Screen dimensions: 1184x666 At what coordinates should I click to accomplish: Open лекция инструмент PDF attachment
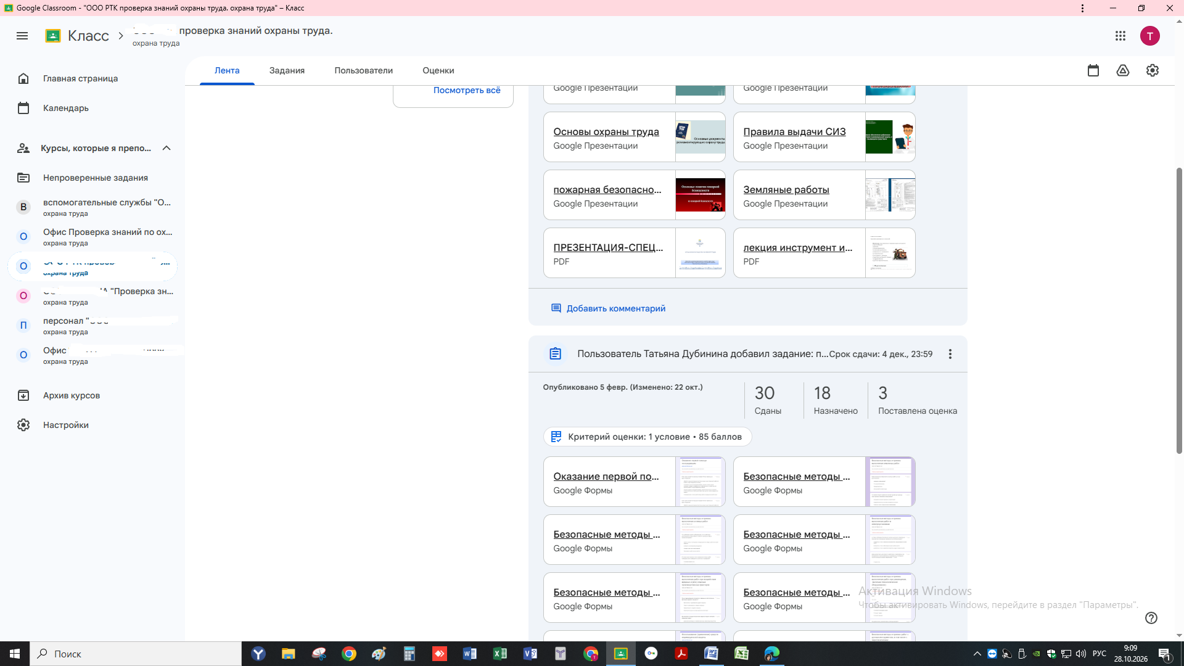tap(824, 253)
